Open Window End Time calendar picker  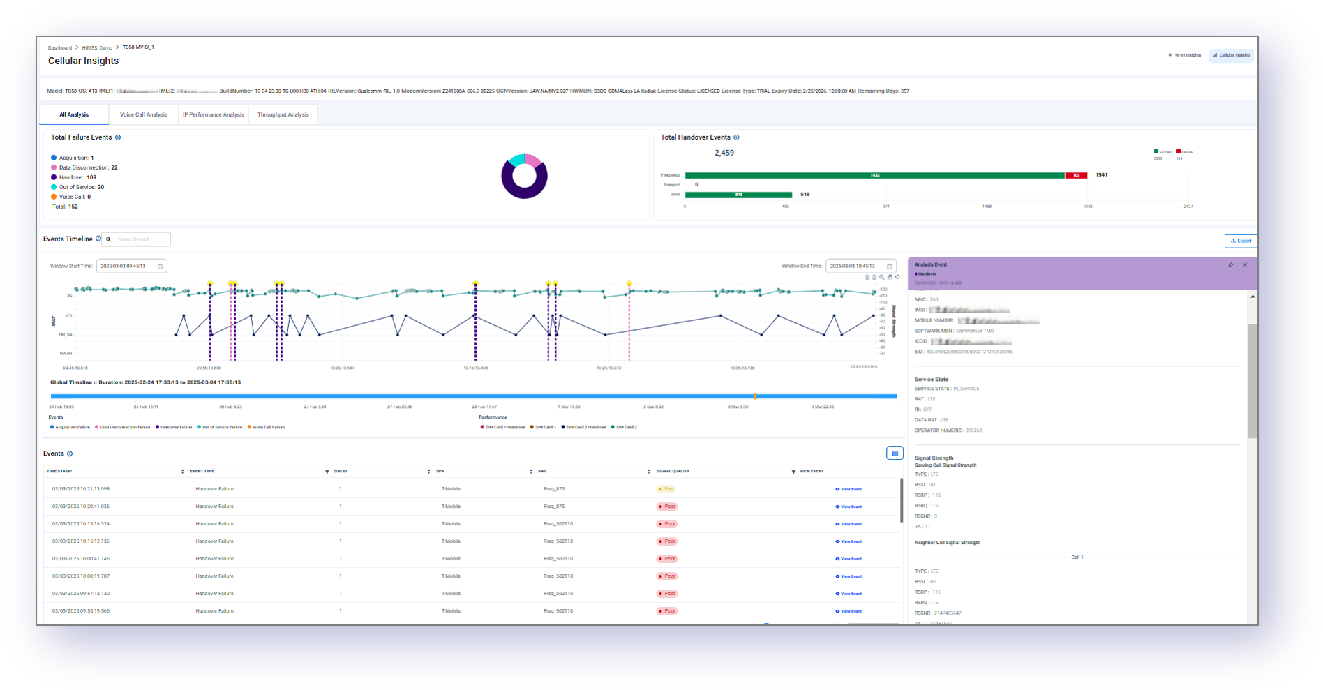click(x=889, y=266)
